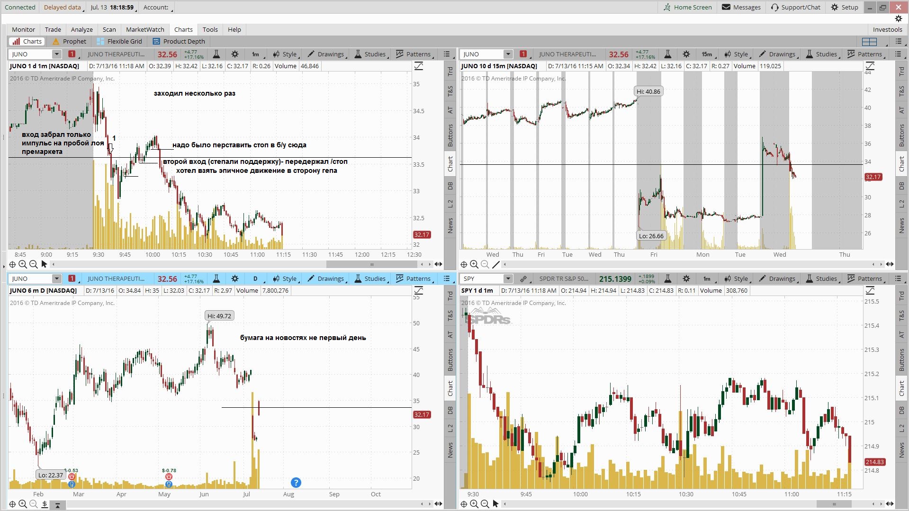
Task: Switch to the Trade tab
Action: click(53, 29)
